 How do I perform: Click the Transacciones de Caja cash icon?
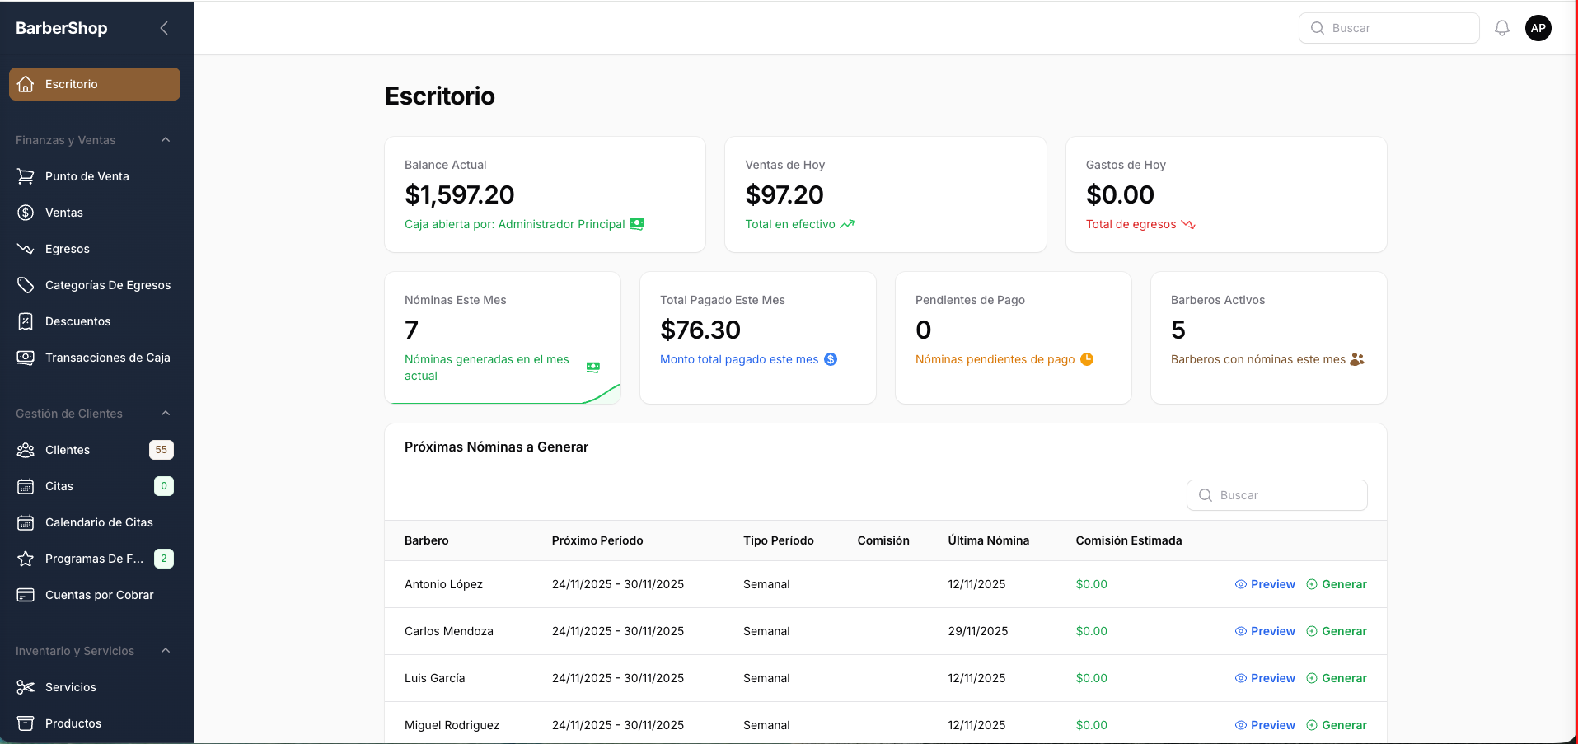tap(26, 358)
